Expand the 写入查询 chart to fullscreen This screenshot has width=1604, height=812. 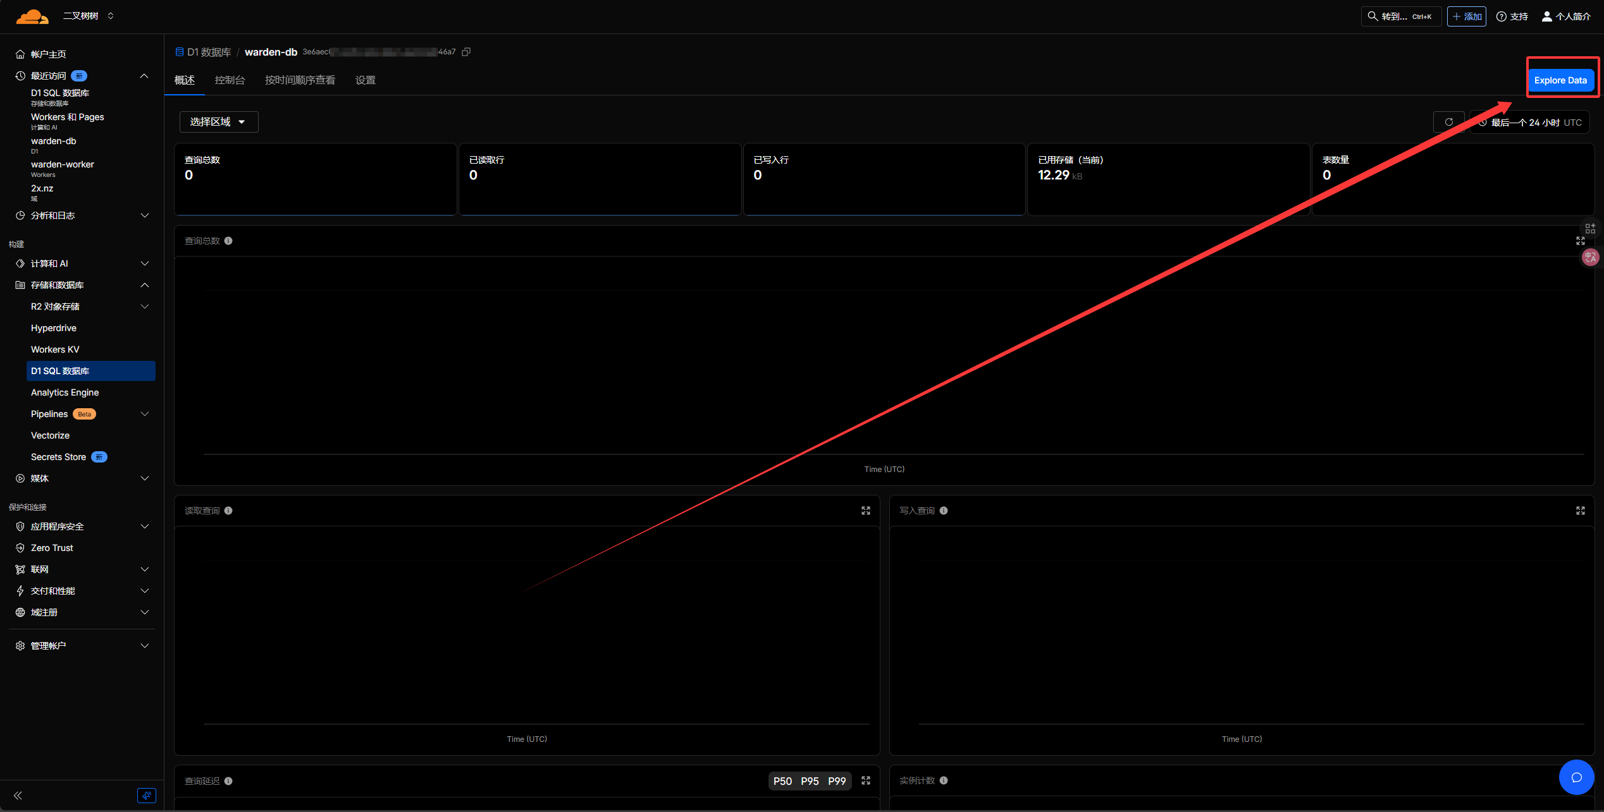click(x=1580, y=511)
